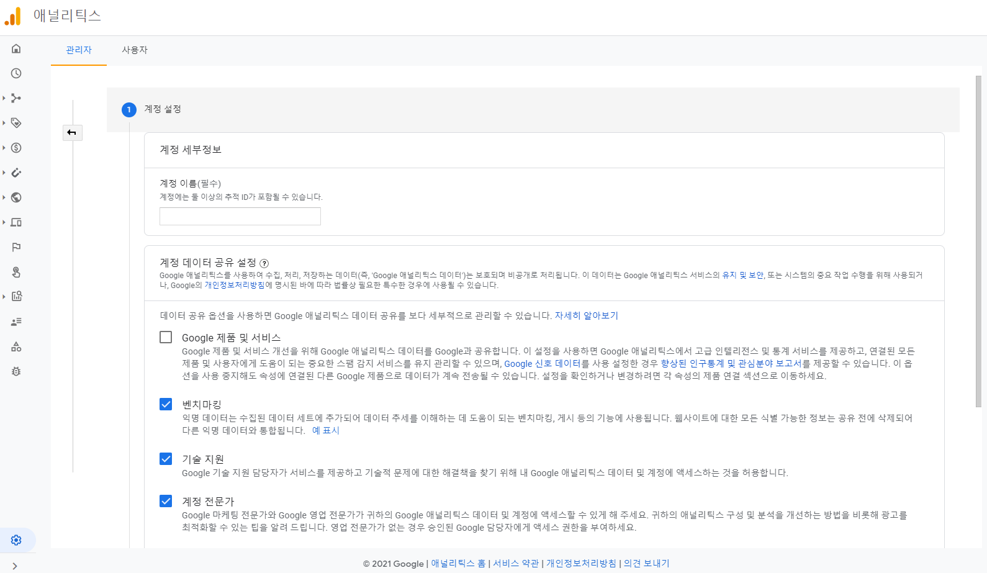Enable the Google 제품 및 서비스 checkbox
987x573 pixels.
[x=166, y=337]
